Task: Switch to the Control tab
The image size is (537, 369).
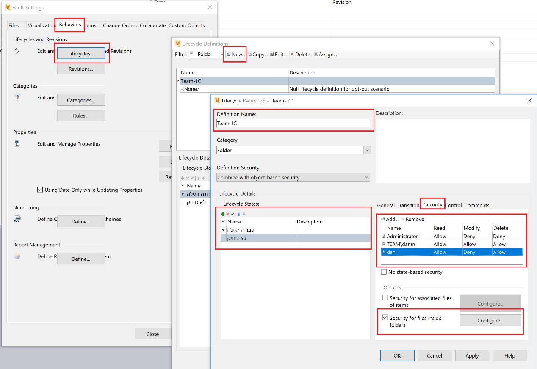Action: 454,205
